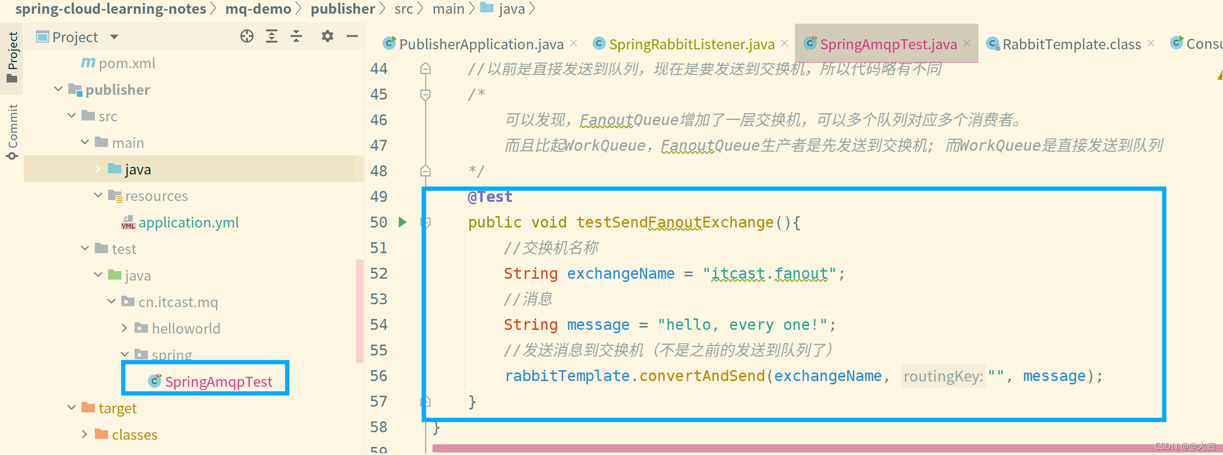Open the Project view dropdown arrow

point(114,36)
